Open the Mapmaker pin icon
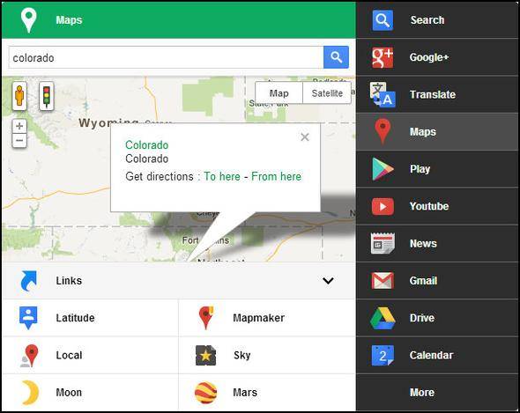The image size is (520, 413). pyautogui.click(x=206, y=318)
